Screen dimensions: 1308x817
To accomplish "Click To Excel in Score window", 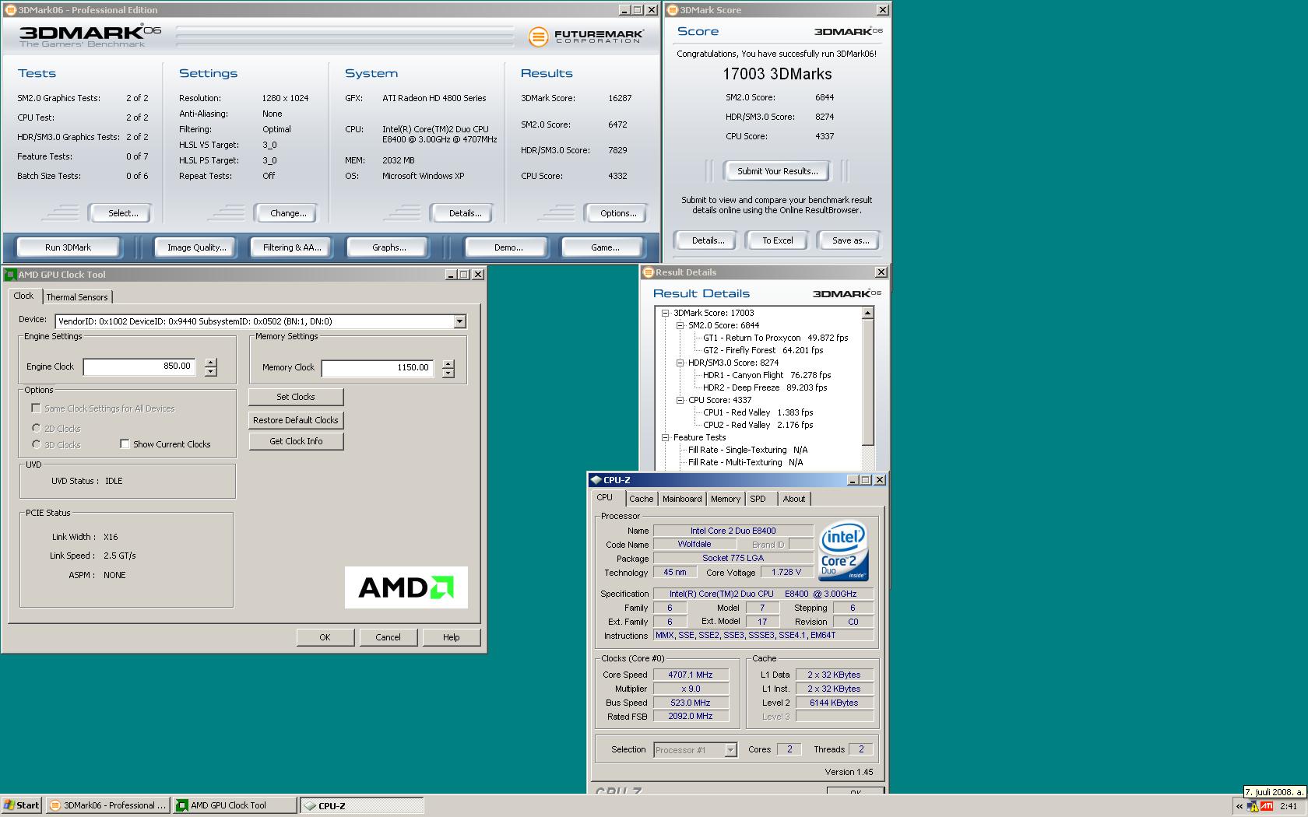I will tap(777, 240).
